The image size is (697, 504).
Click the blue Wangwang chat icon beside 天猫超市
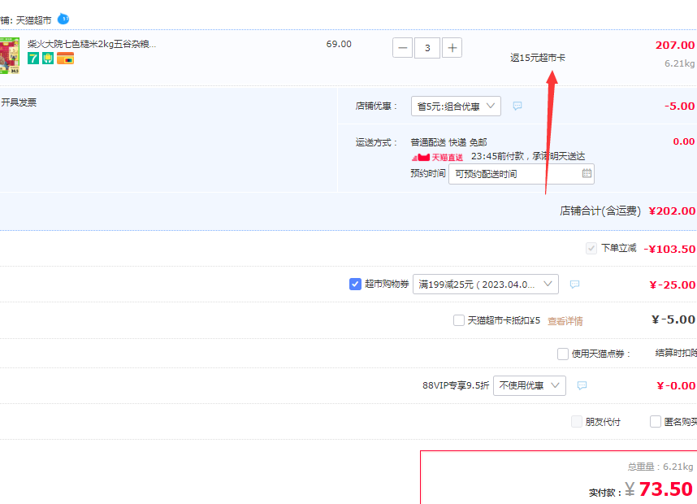63,20
